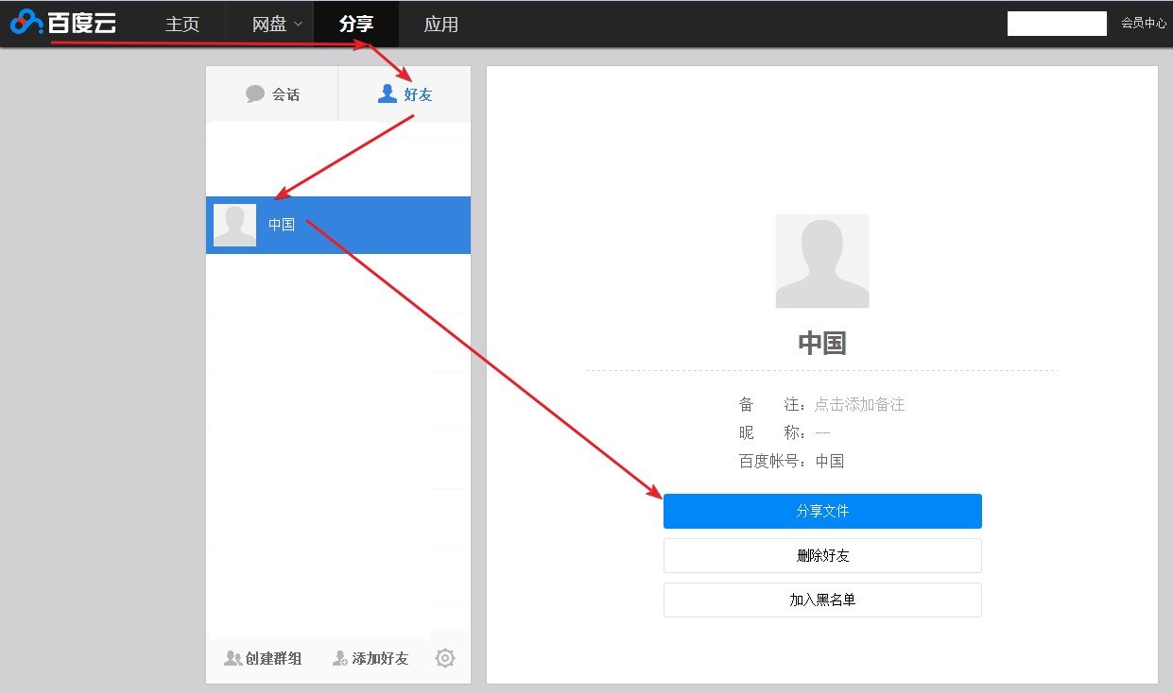Screen dimensions: 1173x693
Task: Click the person icon on 好友 tab
Action: click(x=386, y=93)
